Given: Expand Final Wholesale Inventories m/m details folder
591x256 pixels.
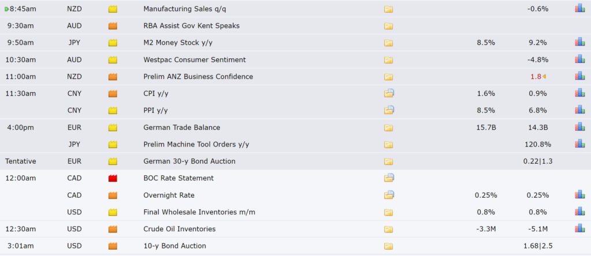Looking at the screenshot, I should tap(388, 212).
